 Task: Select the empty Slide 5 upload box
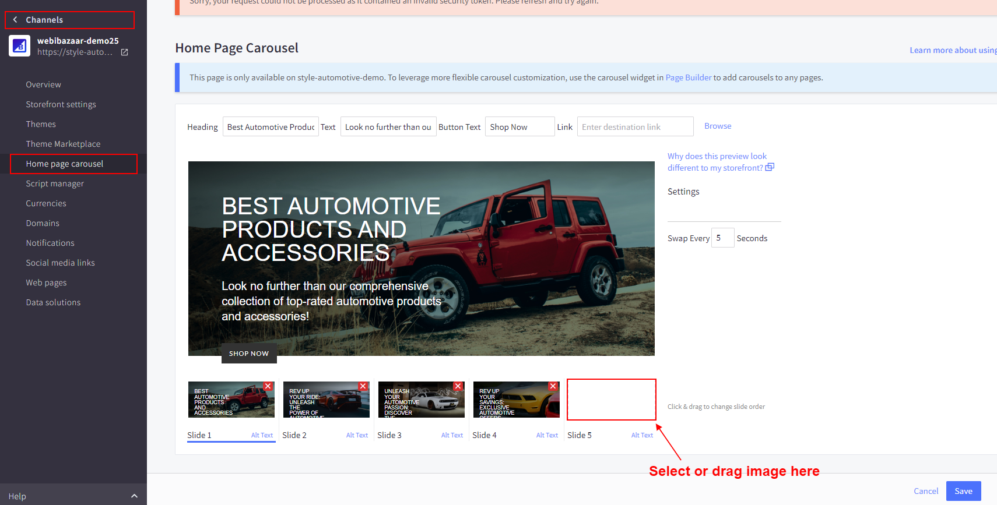(x=611, y=400)
